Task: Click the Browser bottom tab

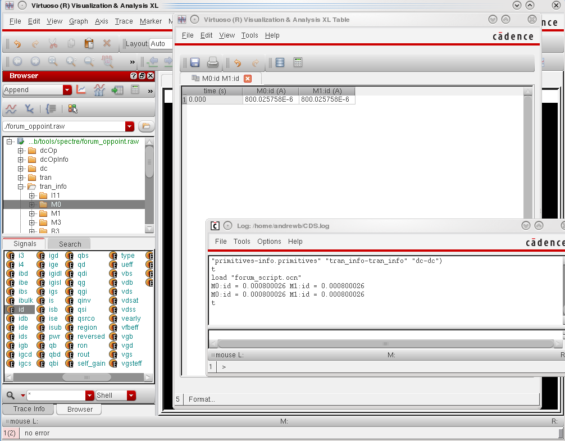Action: tap(79, 410)
